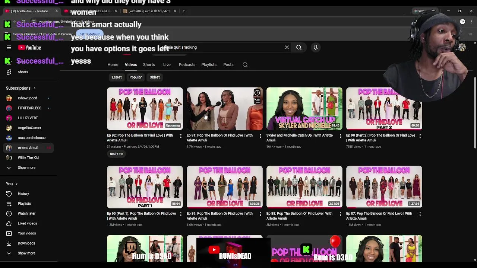Switch to the Podcasts tab
477x268 pixels.
pyautogui.click(x=187, y=65)
